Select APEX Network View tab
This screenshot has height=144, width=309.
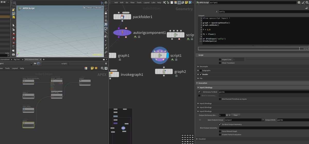[31, 59]
